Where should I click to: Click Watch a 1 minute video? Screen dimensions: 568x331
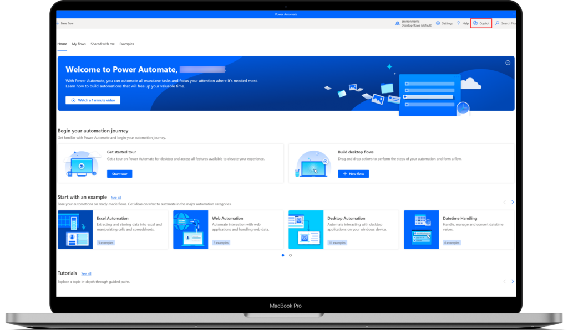pos(93,100)
